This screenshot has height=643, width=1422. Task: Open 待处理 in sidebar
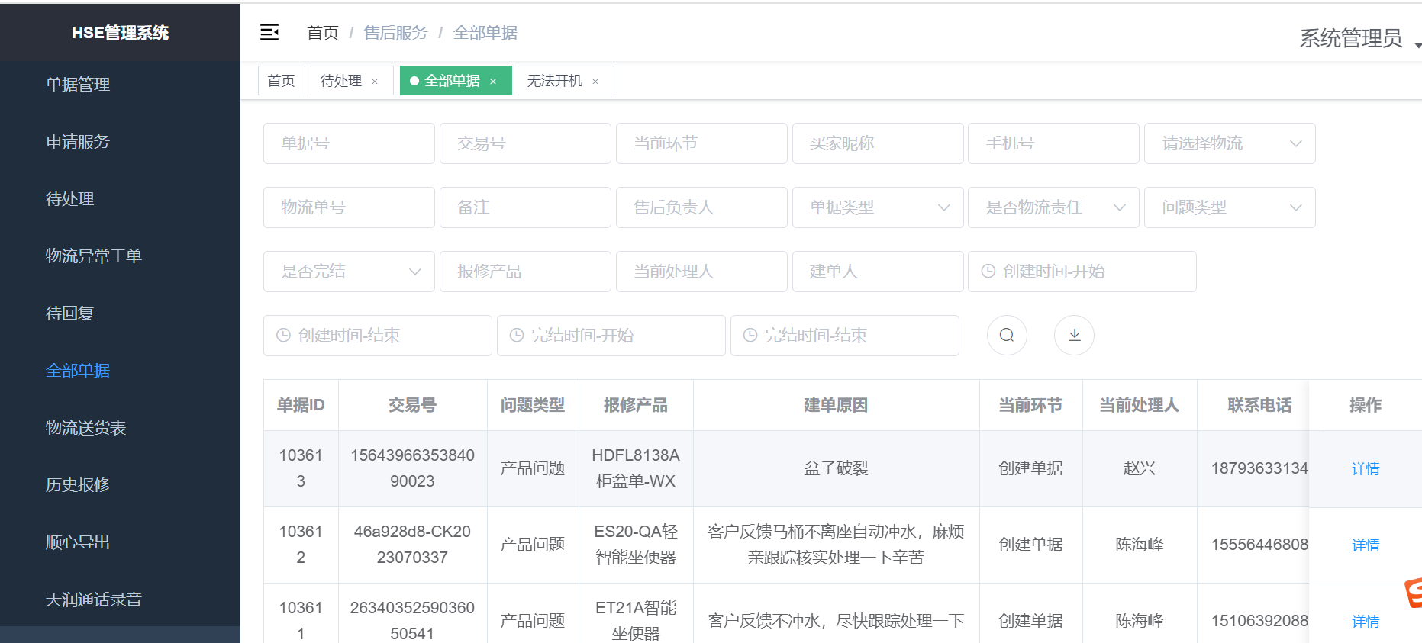pos(120,198)
